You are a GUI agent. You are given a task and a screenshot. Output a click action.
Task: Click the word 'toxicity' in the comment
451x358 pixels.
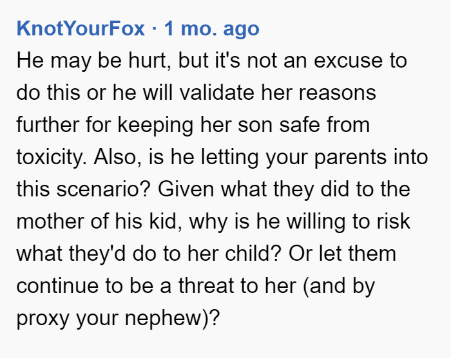51,157
